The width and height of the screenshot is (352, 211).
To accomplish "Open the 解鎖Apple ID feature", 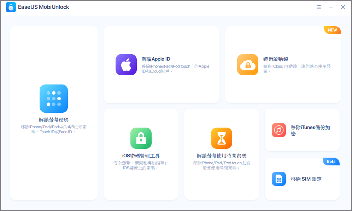I will [x=161, y=65].
